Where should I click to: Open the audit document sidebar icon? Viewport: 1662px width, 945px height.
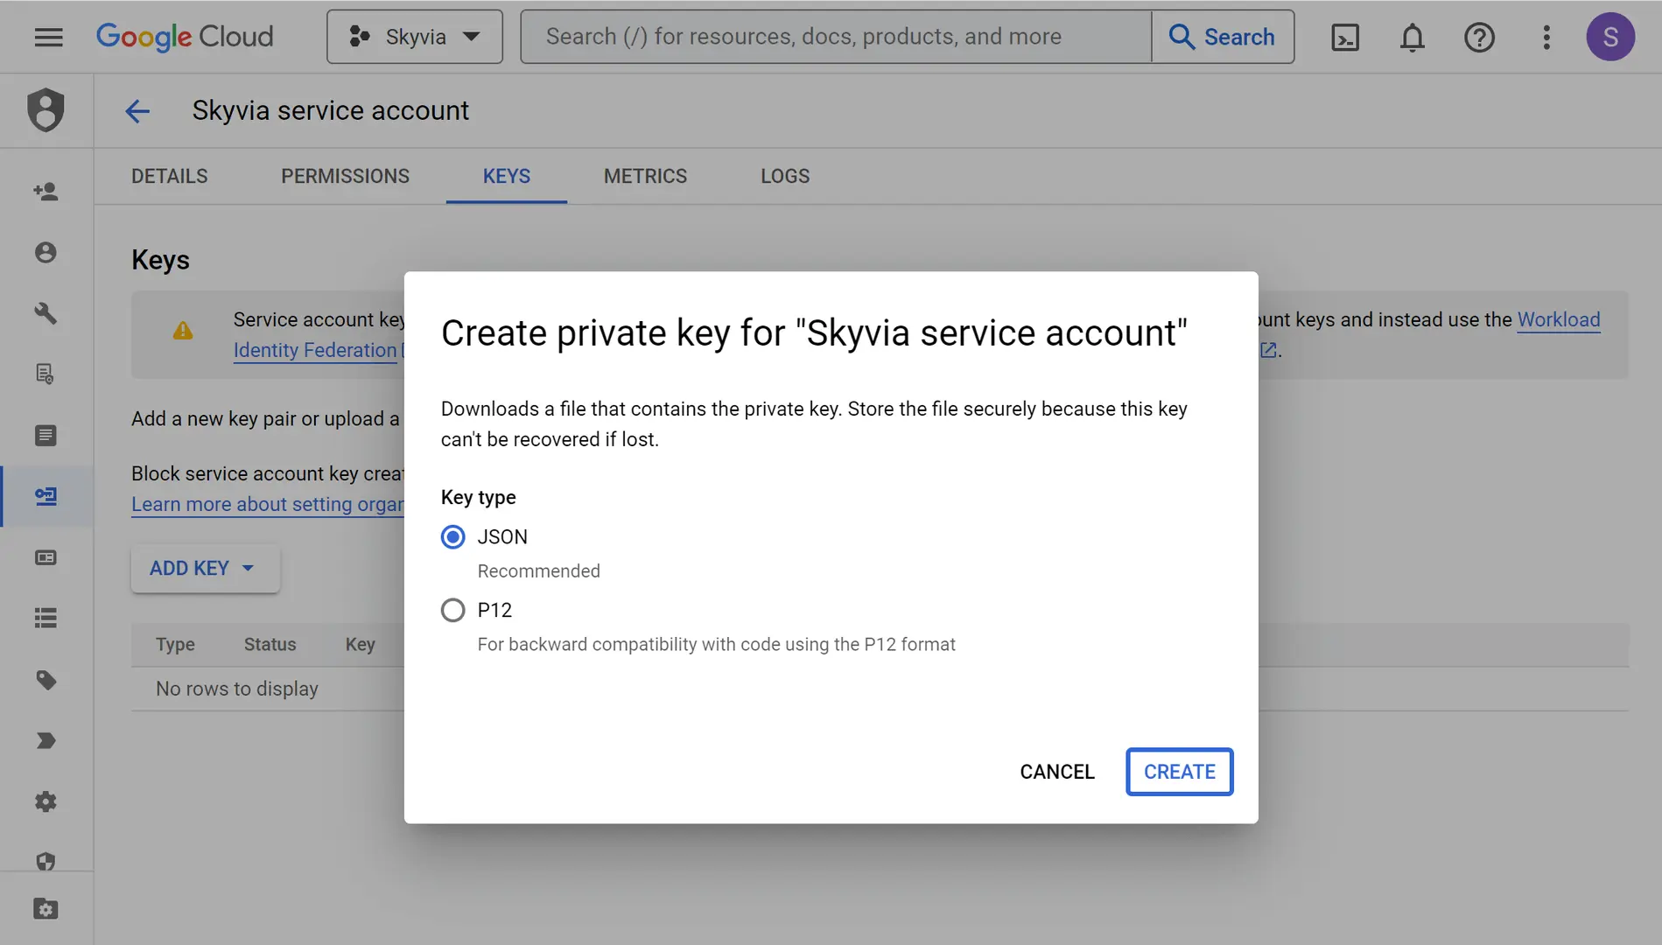click(46, 374)
